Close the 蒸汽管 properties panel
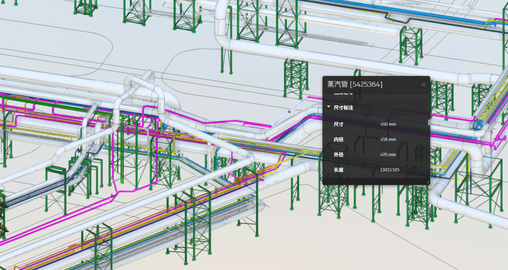This screenshot has width=508, height=270. click(424, 84)
